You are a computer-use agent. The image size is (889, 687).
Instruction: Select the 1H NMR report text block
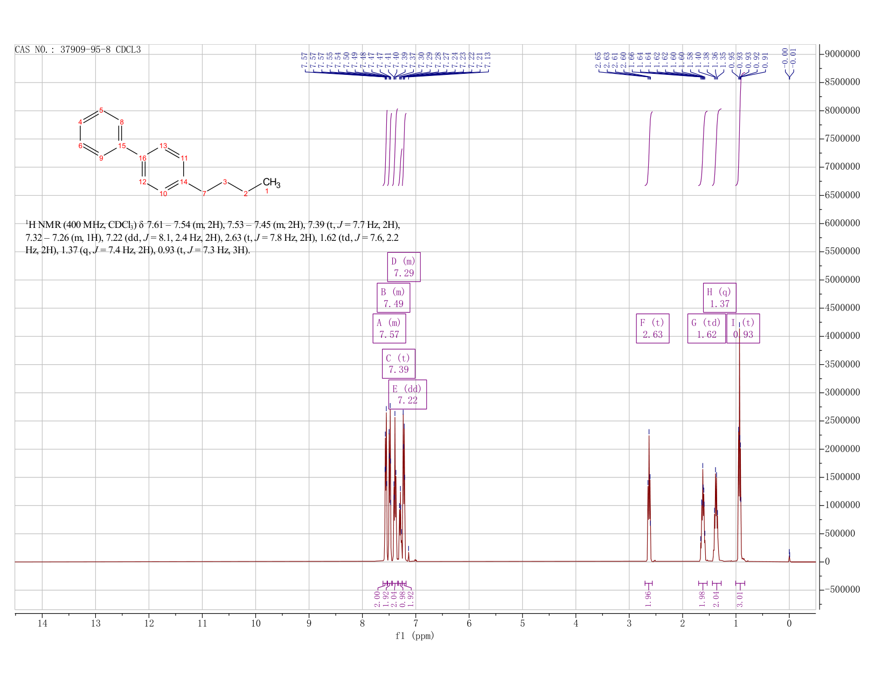[x=213, y=238]
